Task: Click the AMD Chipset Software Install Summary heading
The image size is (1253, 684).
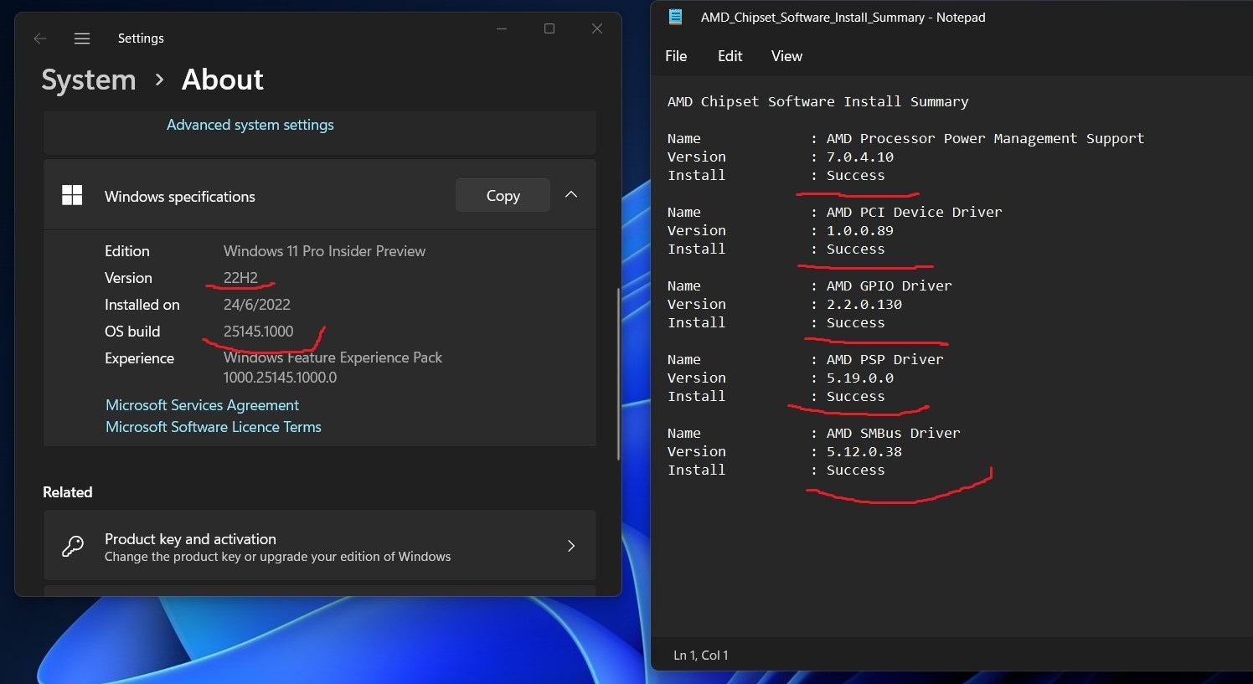Action: tap(817, 101)
